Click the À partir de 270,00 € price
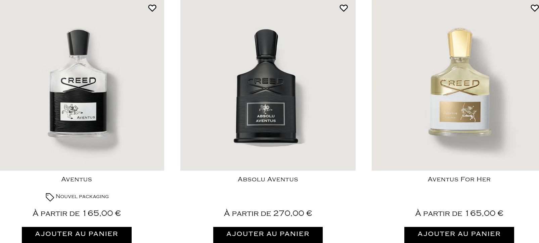The width and height of the screenshot is (539, 243). [268, 213]
